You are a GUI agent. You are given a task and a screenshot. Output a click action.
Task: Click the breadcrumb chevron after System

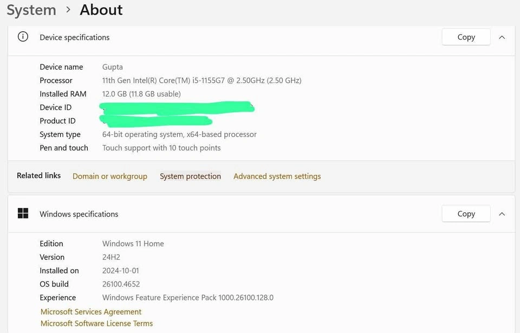point(68,10)
